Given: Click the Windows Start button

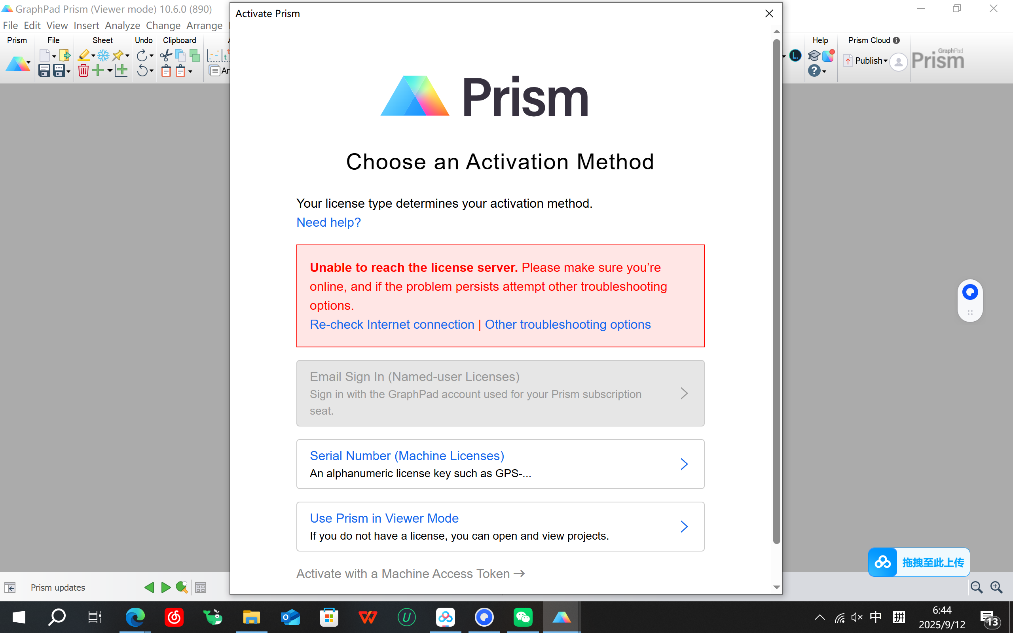Looking at the screenshot, I should coord(19,617).
